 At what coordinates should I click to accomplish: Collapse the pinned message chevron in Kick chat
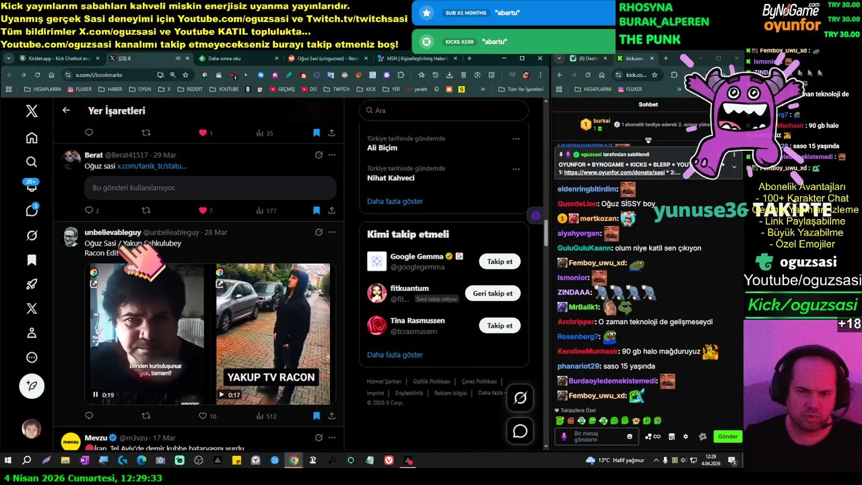[x=734, y=166]
